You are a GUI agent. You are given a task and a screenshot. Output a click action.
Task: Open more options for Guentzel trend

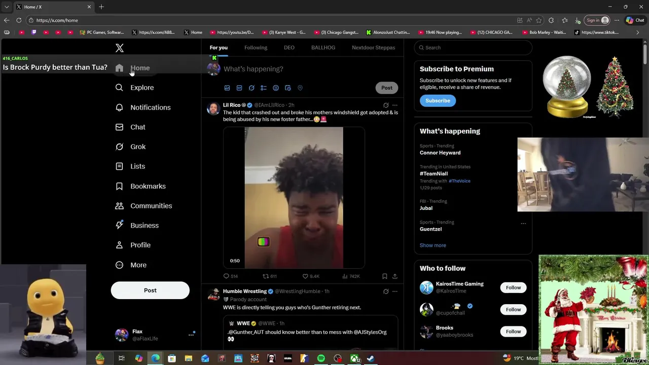[523, 224]
